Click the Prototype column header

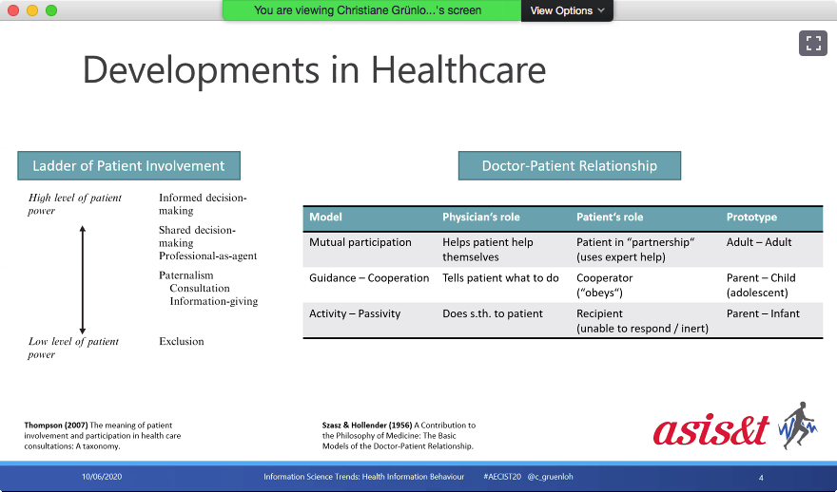pyautogui.click(x=751, y=218)
